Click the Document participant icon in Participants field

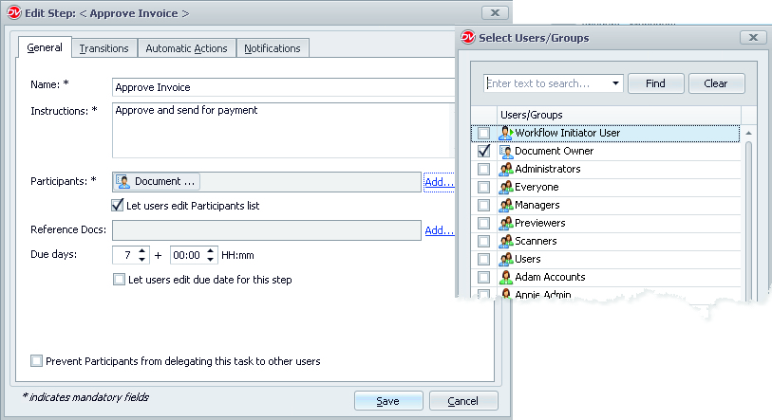pyautogui.click(x=123, y=181)
